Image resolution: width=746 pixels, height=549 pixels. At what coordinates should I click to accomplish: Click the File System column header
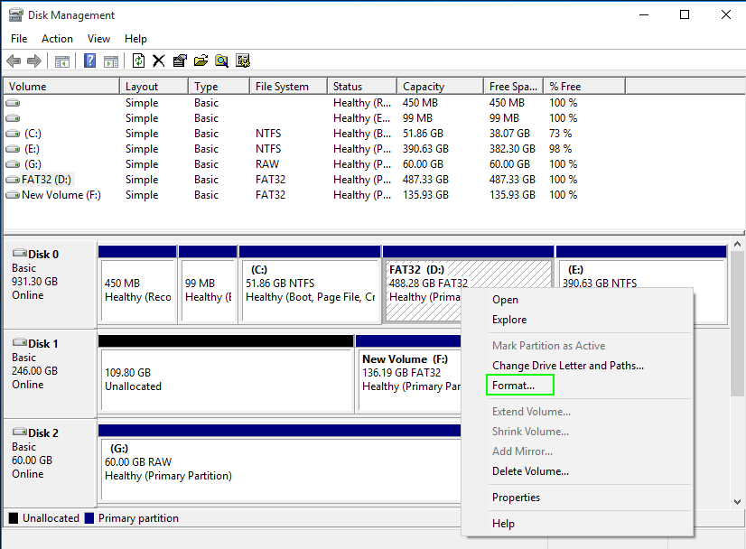[x=282, y=87]
